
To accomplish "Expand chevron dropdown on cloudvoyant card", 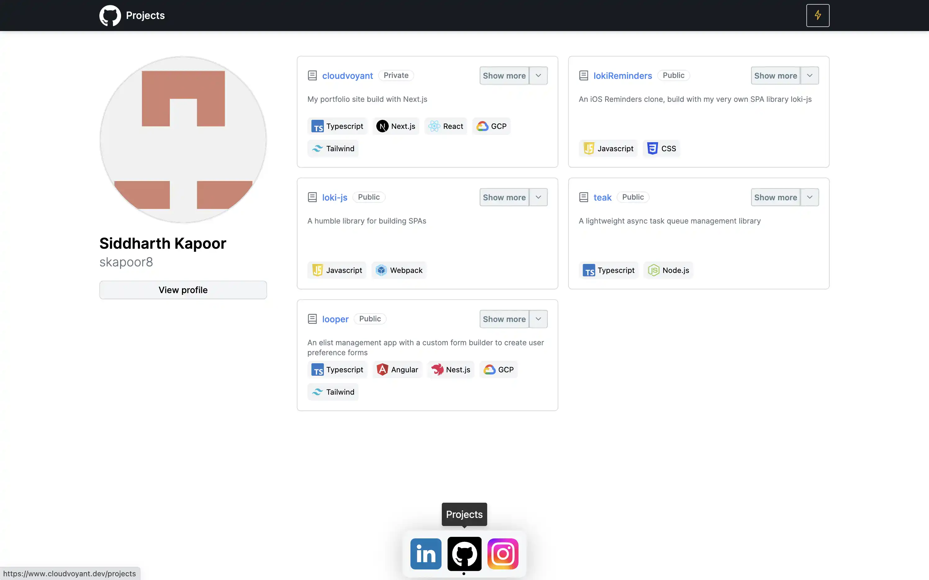I will (538, 75).
